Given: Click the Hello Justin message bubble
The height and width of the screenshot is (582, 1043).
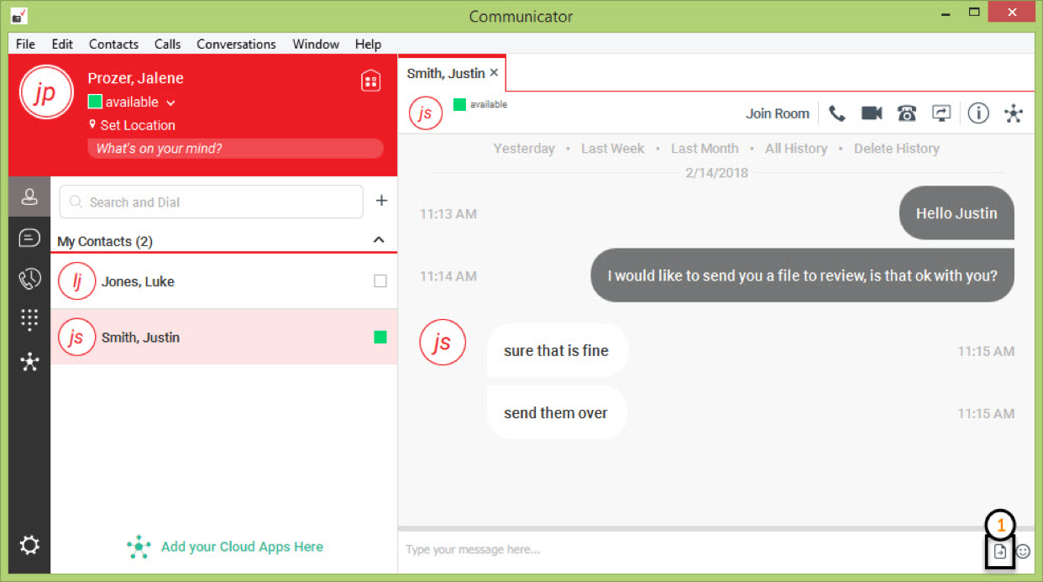Looking at the screenshot, I should click(957, 213).
